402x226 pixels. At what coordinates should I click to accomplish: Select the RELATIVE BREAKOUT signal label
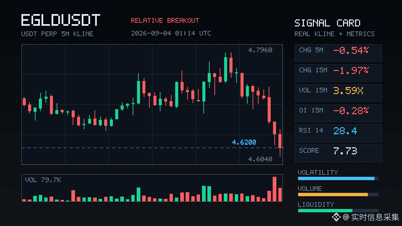[x=165, y=20]
